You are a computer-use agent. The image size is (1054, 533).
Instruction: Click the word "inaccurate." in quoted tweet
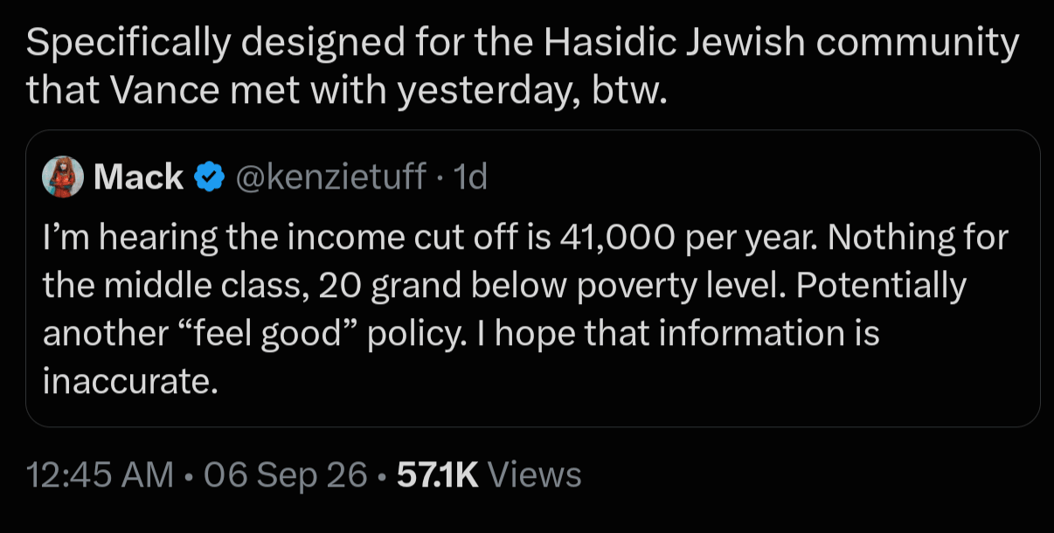click(129, 382)
